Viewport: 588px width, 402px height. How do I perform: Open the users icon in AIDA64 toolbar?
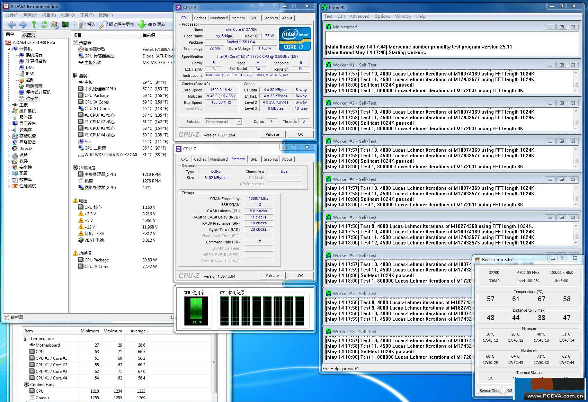click(54, 25)
